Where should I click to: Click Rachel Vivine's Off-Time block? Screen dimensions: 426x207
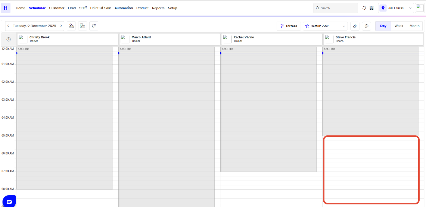coord(269,109)
